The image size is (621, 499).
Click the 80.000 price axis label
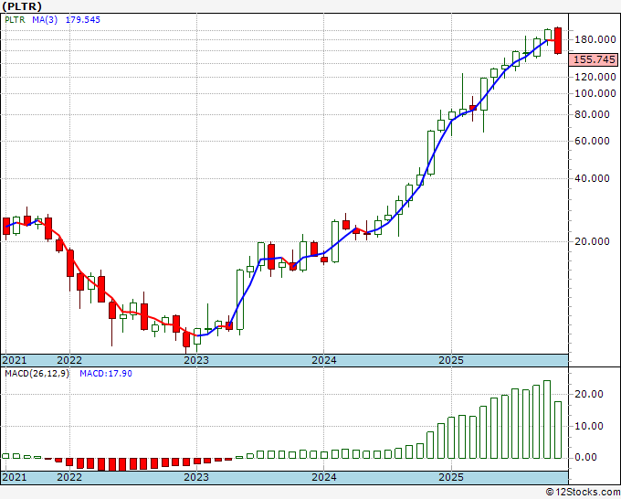pyautogui.click(x=592, y=114)
